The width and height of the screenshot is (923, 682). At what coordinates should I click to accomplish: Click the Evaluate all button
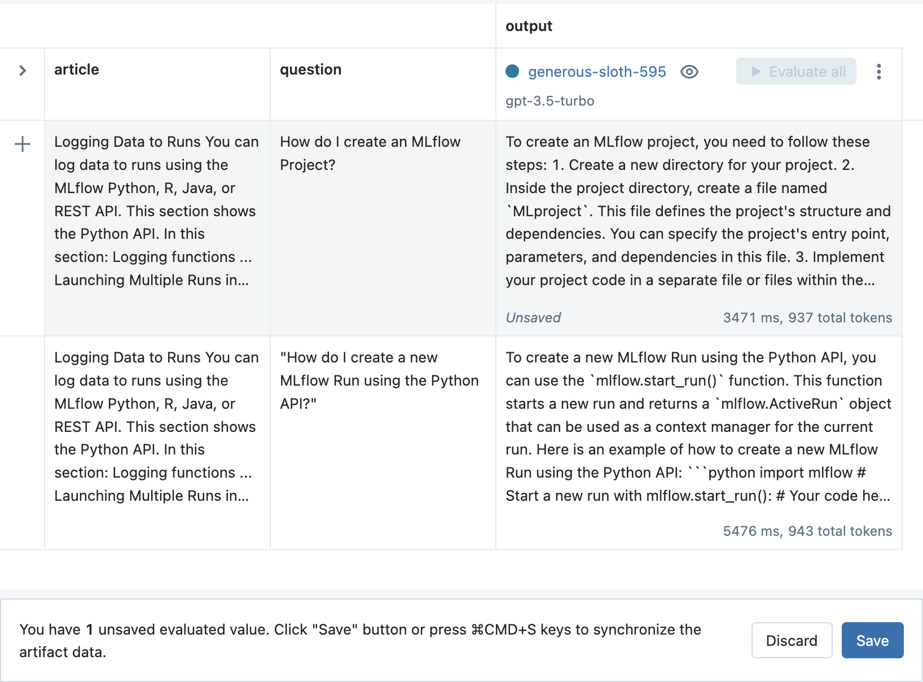coord(795,72)
